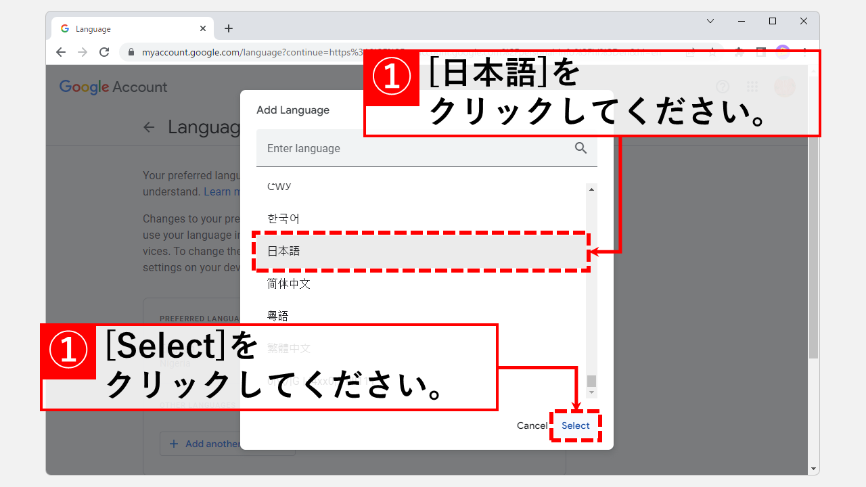View site information via the lock icon

[130, 51]
